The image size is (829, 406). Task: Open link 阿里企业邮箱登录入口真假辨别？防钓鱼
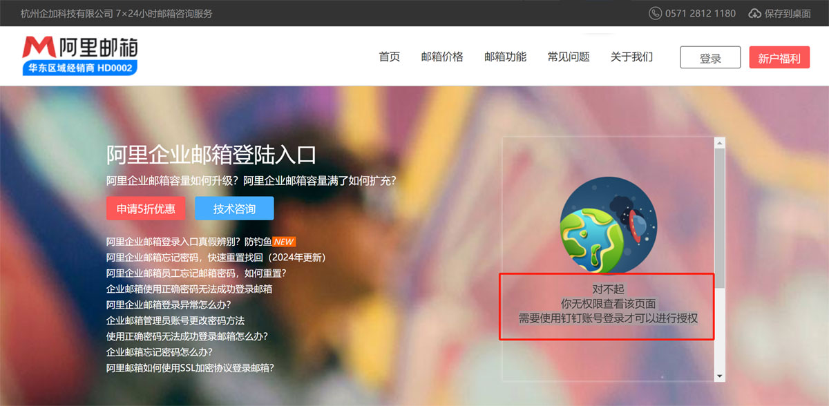[x=189, y=242]
